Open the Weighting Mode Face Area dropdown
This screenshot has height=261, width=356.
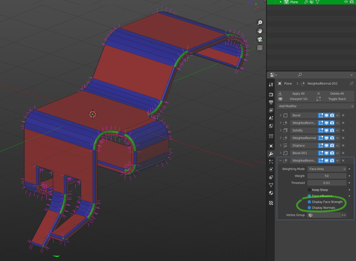click(327, 169)
